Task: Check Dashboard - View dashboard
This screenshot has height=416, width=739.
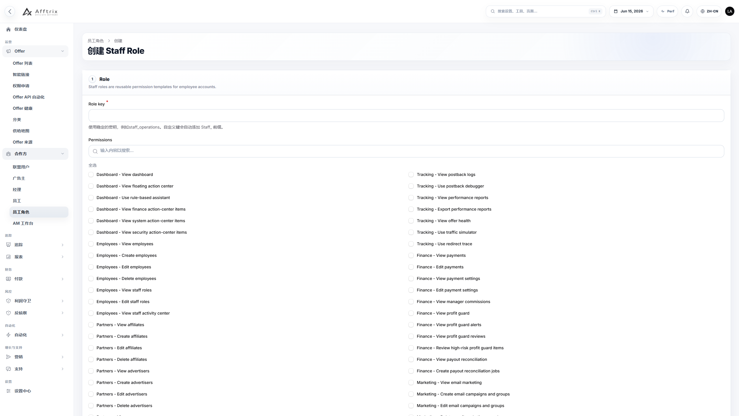Action: [x=91, y=174]
